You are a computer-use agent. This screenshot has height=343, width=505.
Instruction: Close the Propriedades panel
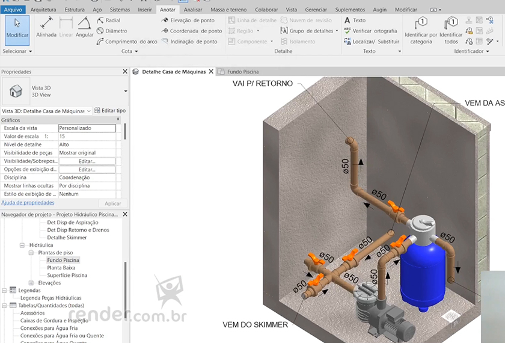[x=125, y=72]
